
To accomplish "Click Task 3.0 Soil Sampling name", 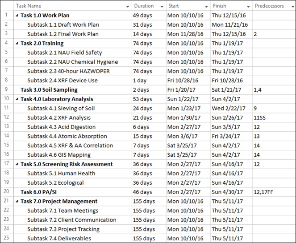I will tap(49, 90).
